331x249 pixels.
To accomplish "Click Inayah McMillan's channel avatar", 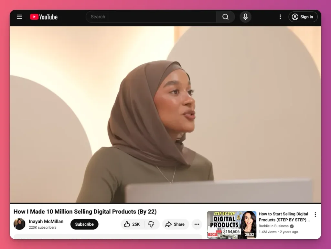I will 19,224.
